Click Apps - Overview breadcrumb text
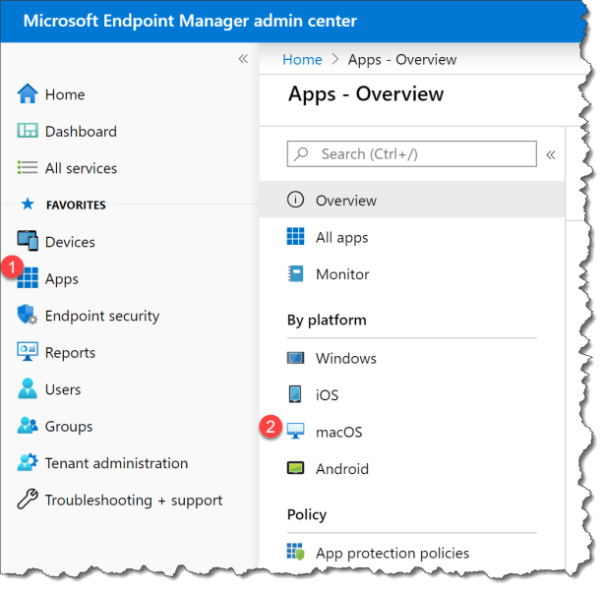 click(x=402, y=59)
